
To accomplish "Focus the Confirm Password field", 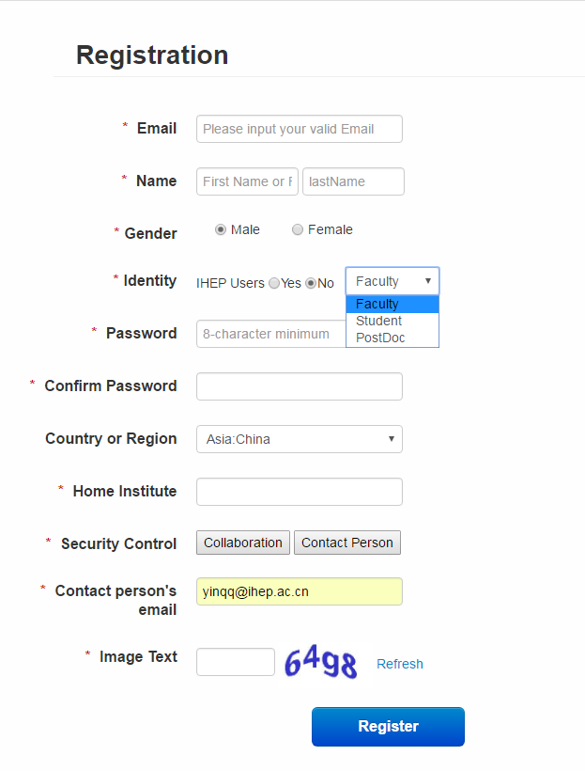I will click(300, 386).
